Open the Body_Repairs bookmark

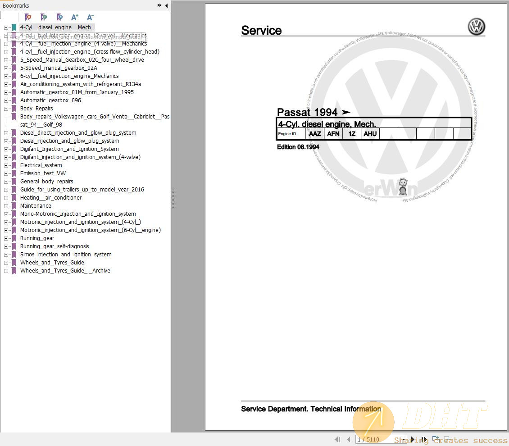[36, 109]
